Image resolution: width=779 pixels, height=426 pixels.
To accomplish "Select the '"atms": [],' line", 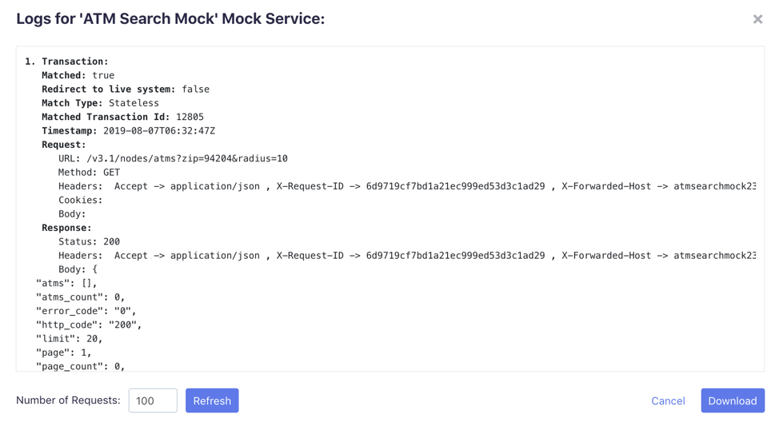I will click(x=66, y=284).
